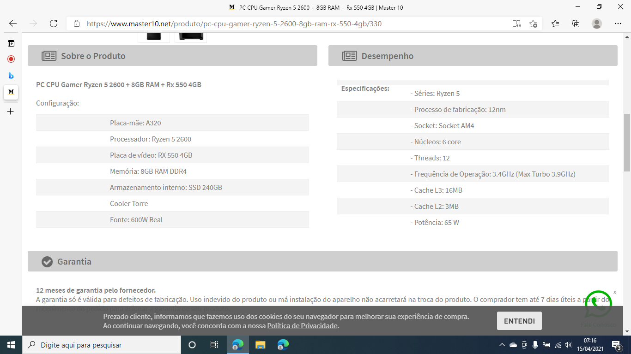631x354 pixels.
Task: Open OneDrive cloud tray icon
Action: click(513, 345)
